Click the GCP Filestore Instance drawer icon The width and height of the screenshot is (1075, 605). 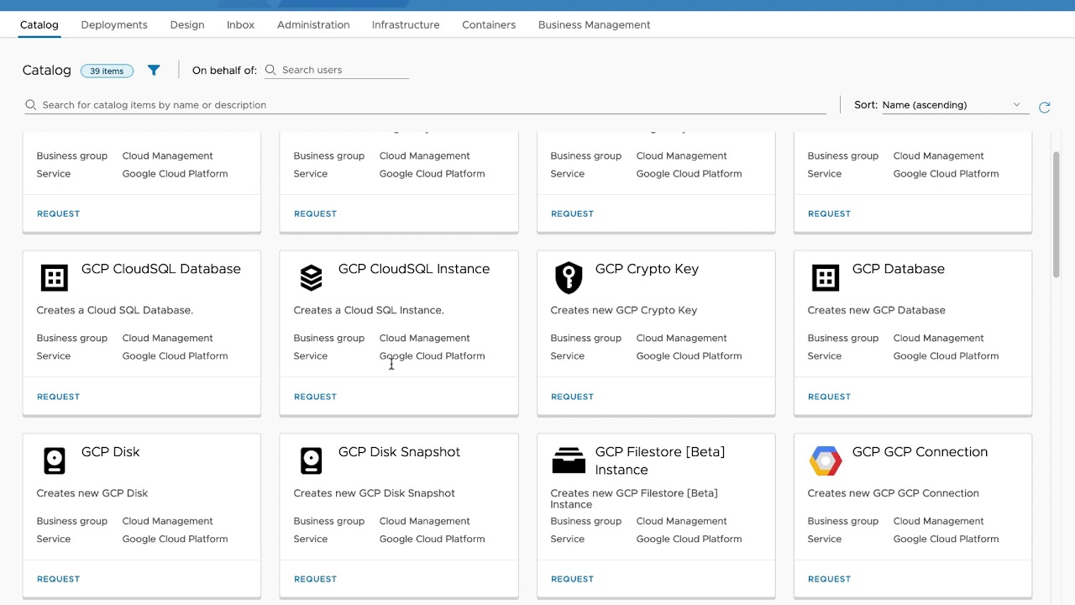(569, 460)
